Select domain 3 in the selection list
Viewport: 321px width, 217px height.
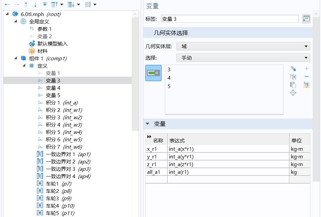click(x=169, y=70)
